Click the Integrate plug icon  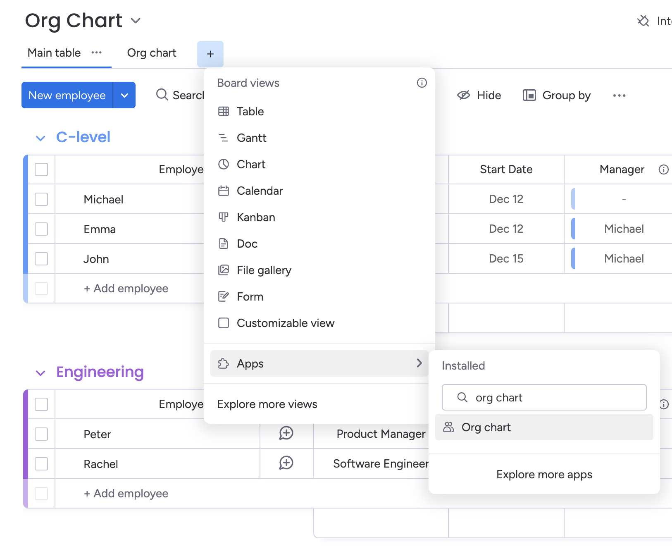click(643, 21)
